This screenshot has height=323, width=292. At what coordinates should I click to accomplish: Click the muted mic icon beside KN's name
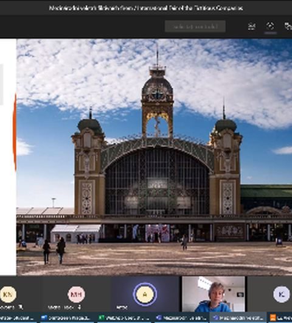click(20, 307)
